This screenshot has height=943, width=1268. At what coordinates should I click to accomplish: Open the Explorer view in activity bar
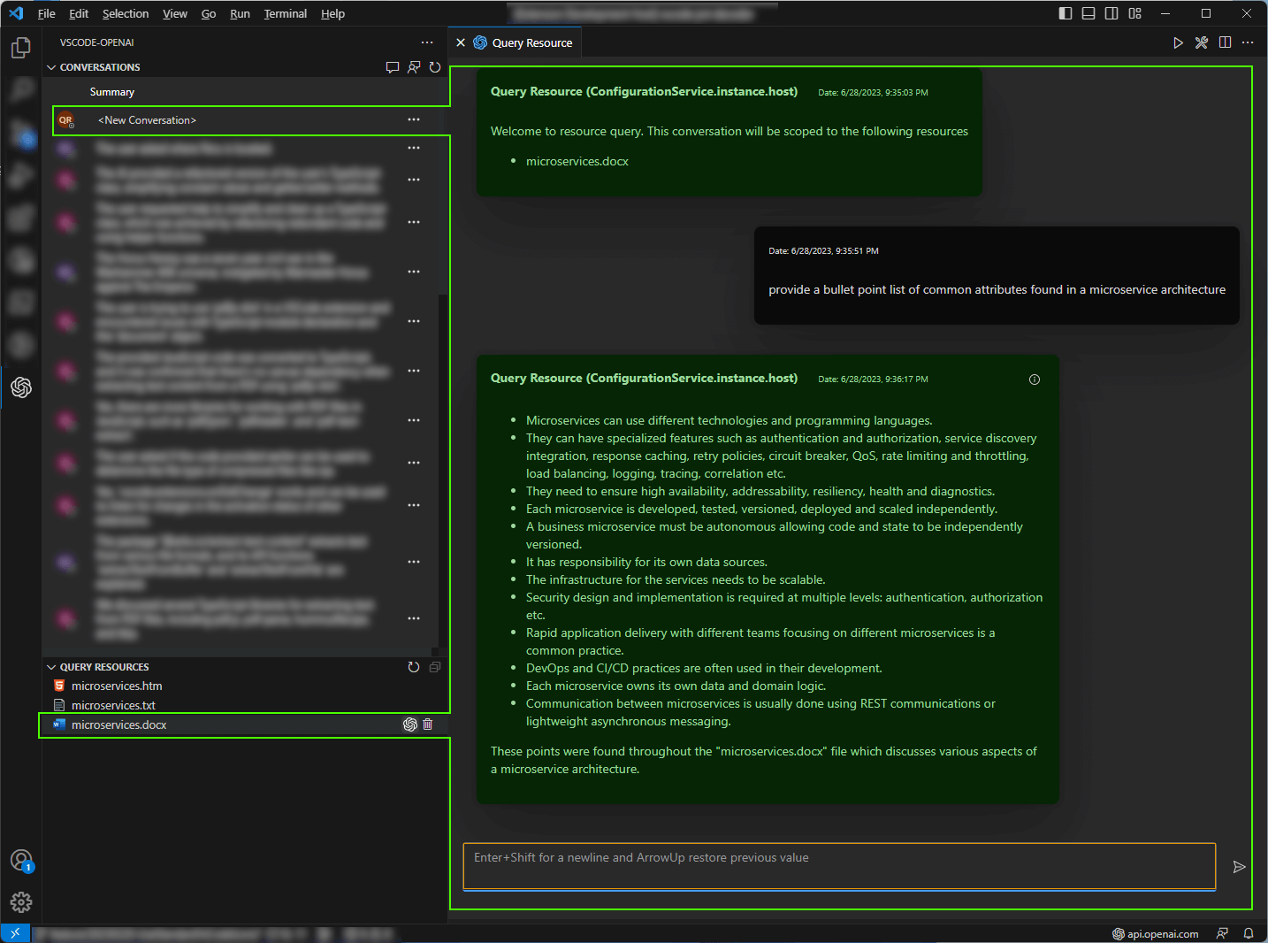(x=21, y=48)
